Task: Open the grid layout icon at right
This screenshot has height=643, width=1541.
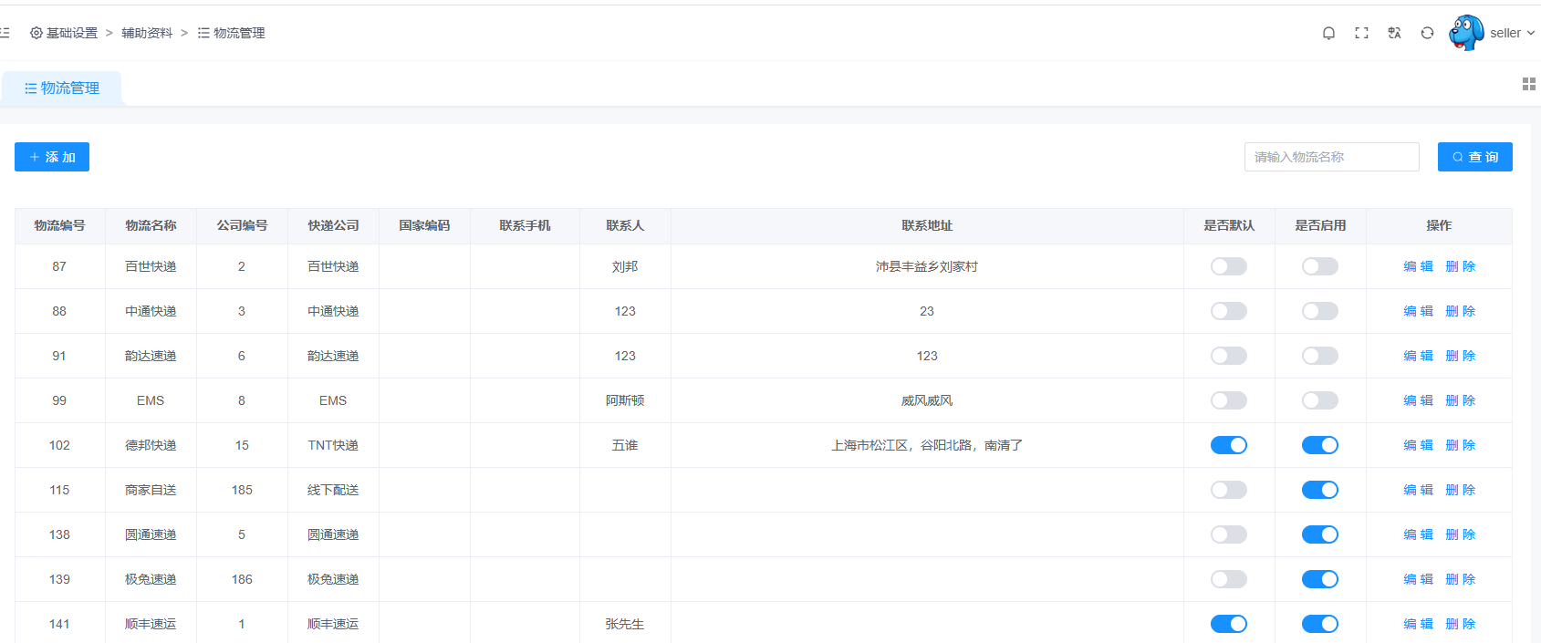Action: pyautogui.click(x=1528, y=84)
